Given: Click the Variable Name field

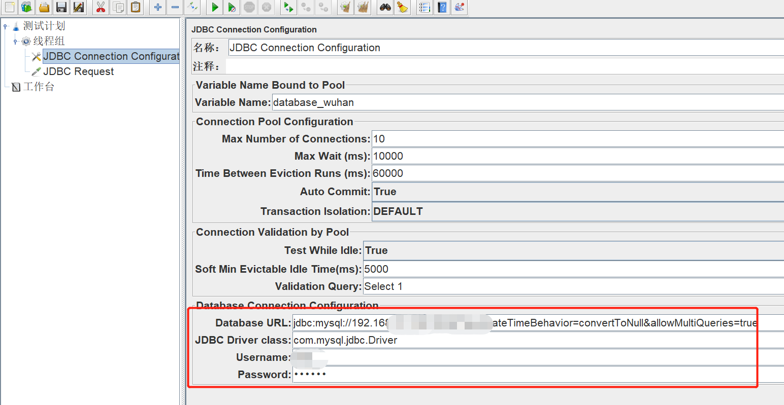Looking at the screenshot, I should 528,102.
